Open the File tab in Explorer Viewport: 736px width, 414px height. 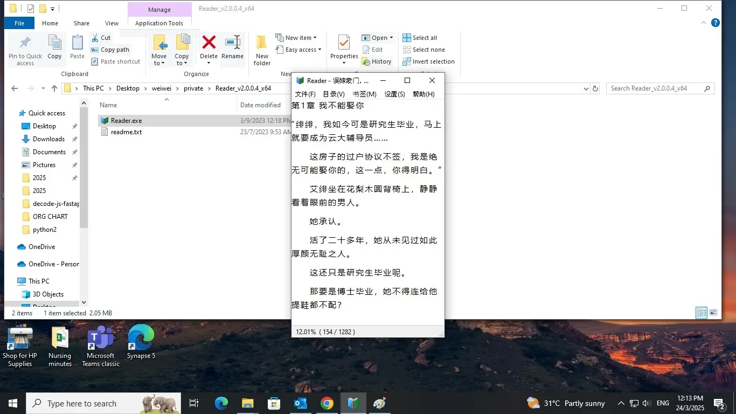point(19,23)
